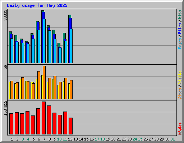Click day label 5 on the x-axis
Image resolution: width=184 pixels, height=143 pixels.
point(33,139)
